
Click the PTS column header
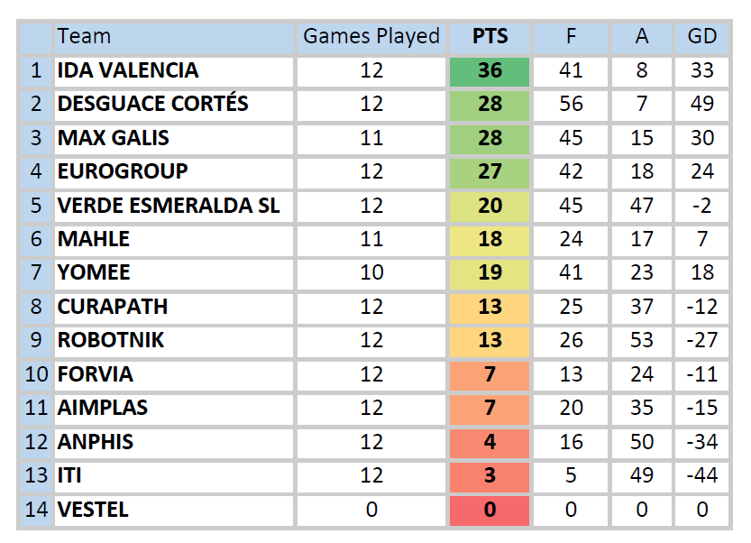point(490,37)
